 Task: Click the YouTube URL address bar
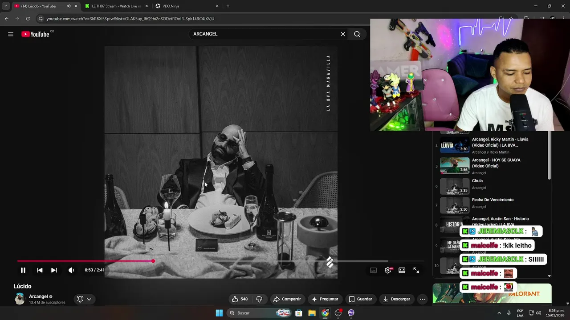(130, 19)
